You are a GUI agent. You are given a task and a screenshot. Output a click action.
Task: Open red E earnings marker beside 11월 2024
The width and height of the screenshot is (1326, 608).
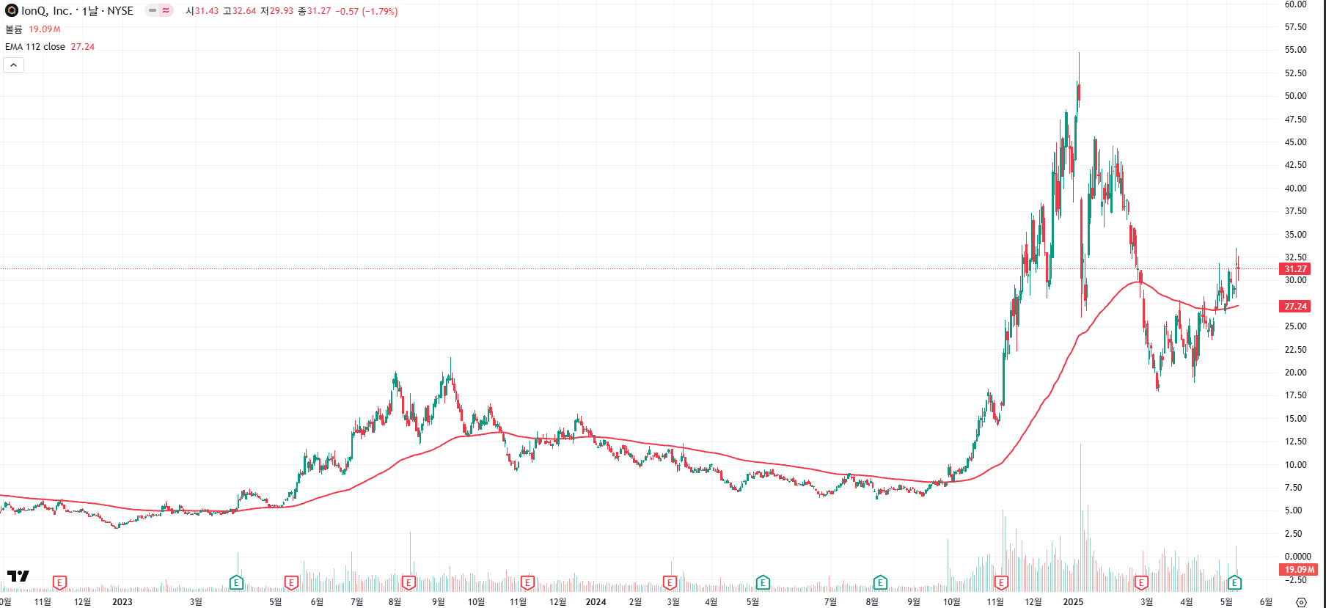1001,582
